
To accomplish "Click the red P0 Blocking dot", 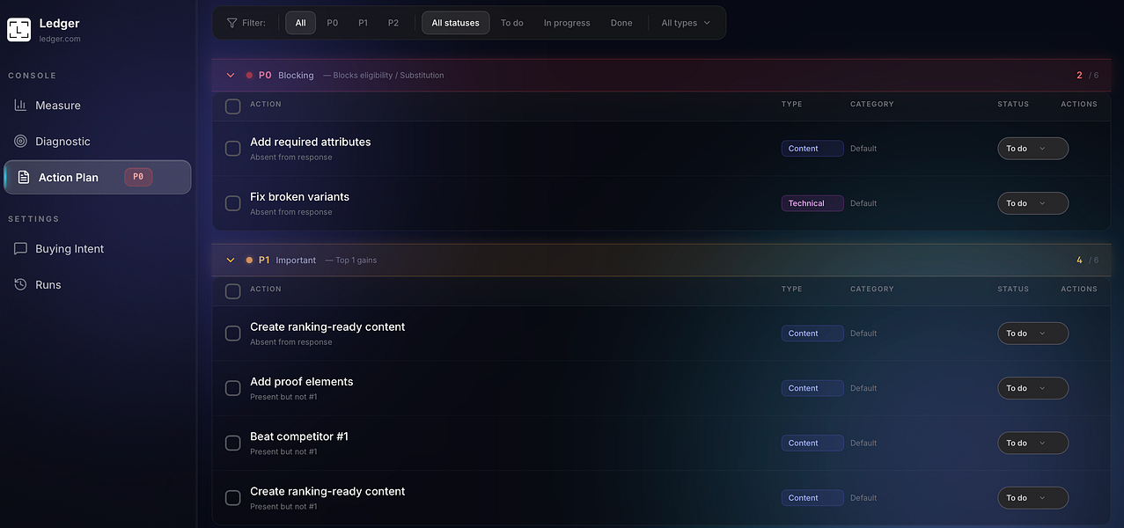I will point(249,76).
